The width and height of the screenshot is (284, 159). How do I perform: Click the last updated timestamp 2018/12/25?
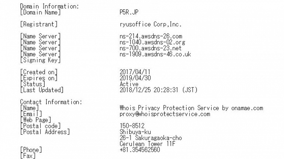coord(159,90)
